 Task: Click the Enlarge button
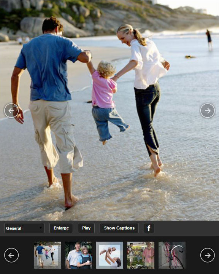61,228
